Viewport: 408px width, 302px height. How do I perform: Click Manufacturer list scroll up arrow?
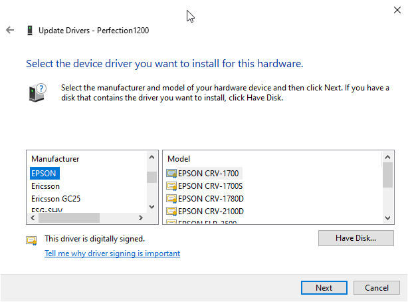152,157
